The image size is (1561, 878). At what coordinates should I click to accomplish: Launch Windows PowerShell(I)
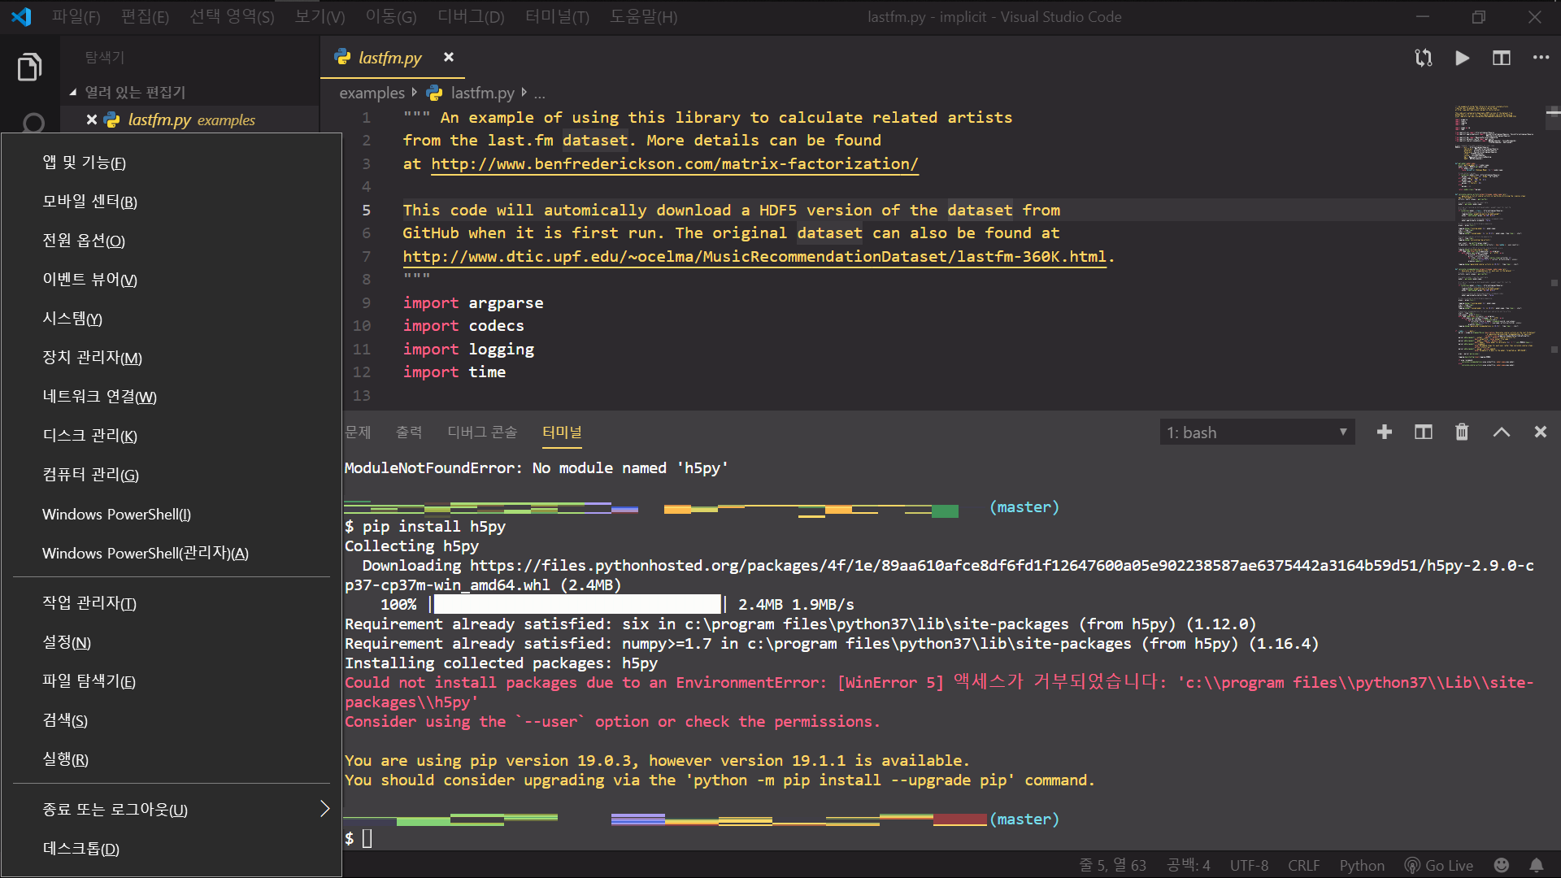click(172, 514)
